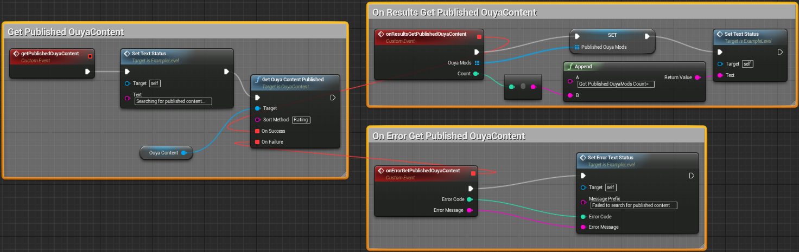Screen dimensions: 799x252
Task: Click the Published Ouya Mods input pin
Action: (x=577, y=47)
